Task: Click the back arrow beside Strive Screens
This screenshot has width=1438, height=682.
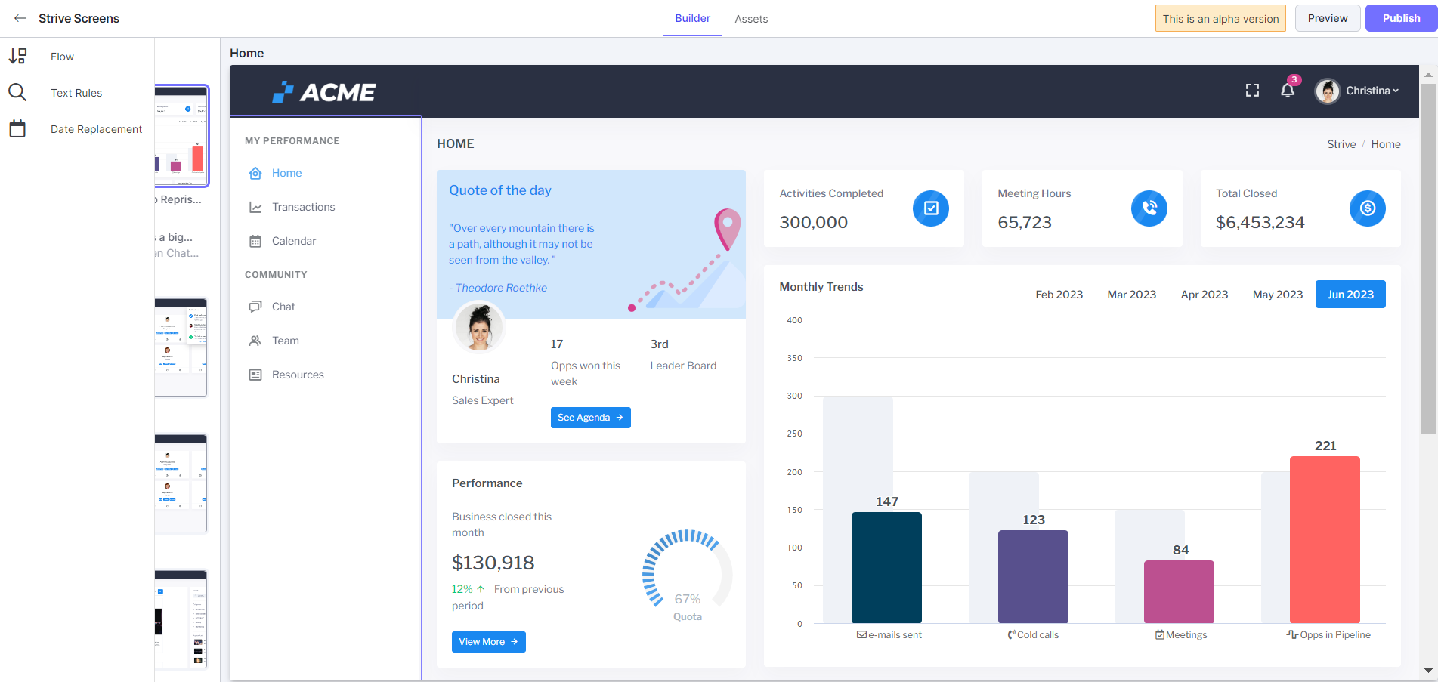Action: tap(20, 18)
